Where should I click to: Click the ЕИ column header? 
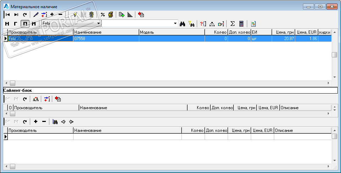tap(261, 32)
